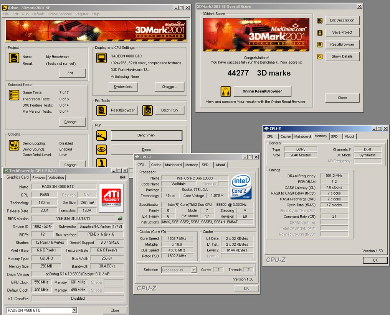Screen dimensions: 390x315
Task: Click the Edit Description icon in Overall Score
Action: (x=320, y=21)
